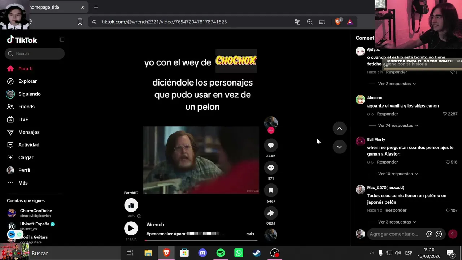Open Steam from the taskbar
Screen dimensions: 462x260
pos(257,253)
